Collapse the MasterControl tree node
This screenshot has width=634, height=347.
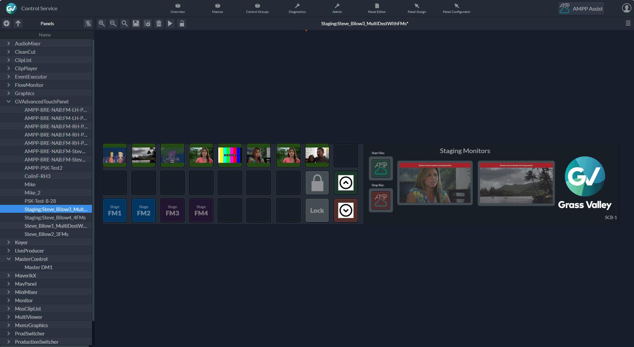(x=9, y=259)
